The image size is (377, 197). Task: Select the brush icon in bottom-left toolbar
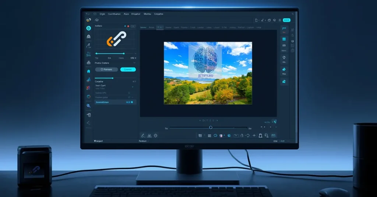[143, 136]
